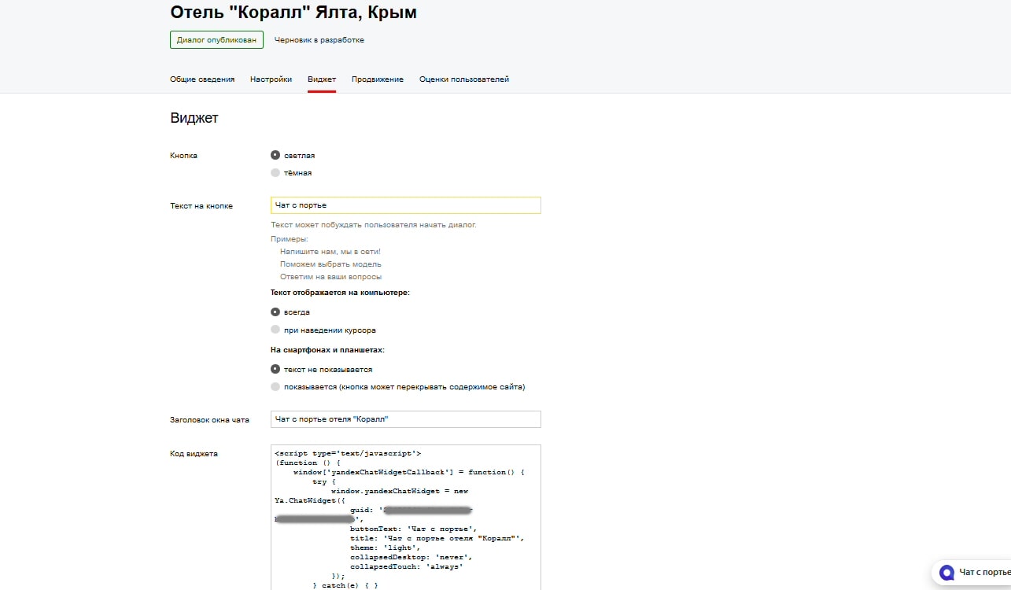Viewport: 1011px width, 590px height.
Task: Click inside the widget code text area
Action: [x=406, y=517]
